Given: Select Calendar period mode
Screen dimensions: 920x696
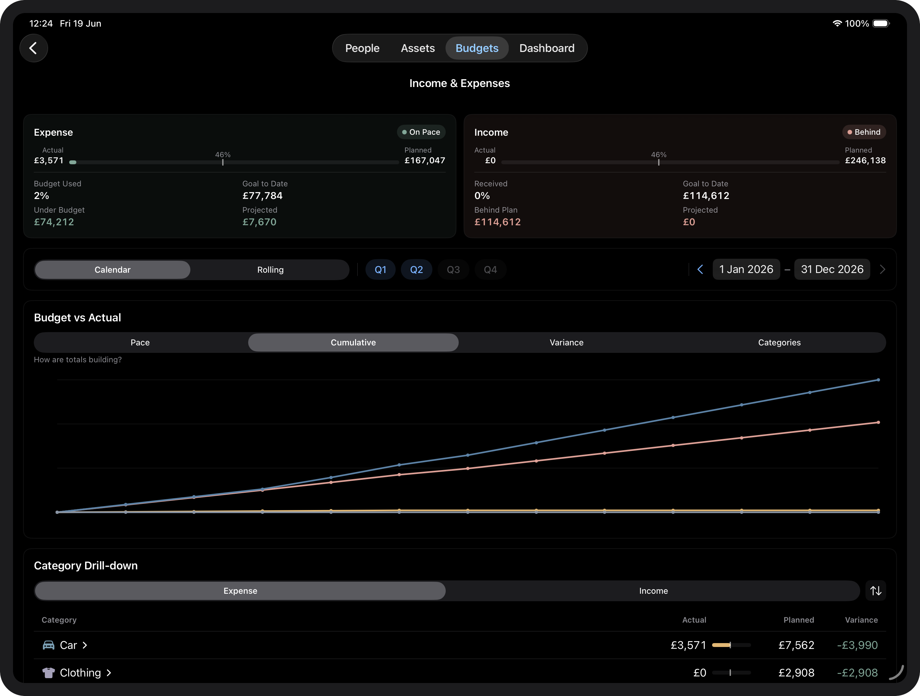Looking at the screenshot, I should click(x=112, y=270).
